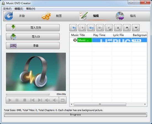Click the Remove Title (T-) toolbar button

[x=82, y=28]
